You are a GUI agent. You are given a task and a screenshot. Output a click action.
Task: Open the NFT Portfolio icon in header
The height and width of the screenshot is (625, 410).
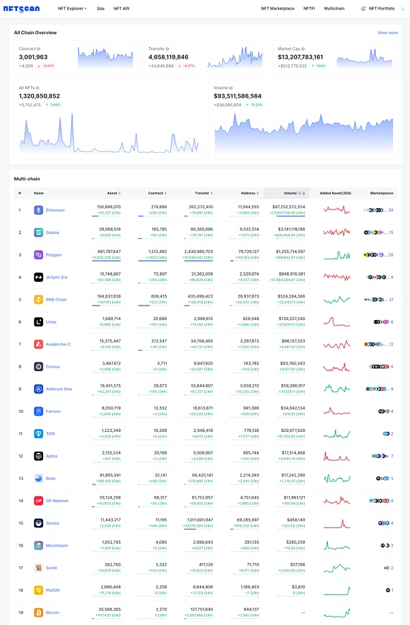point(364,8)
